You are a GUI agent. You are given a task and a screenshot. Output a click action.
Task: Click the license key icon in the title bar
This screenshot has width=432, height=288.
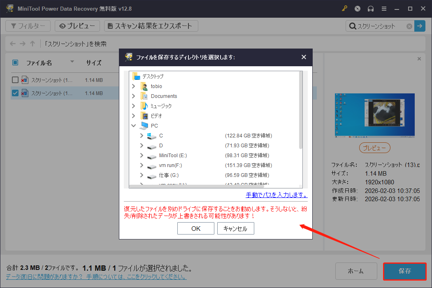click(344, 8)
